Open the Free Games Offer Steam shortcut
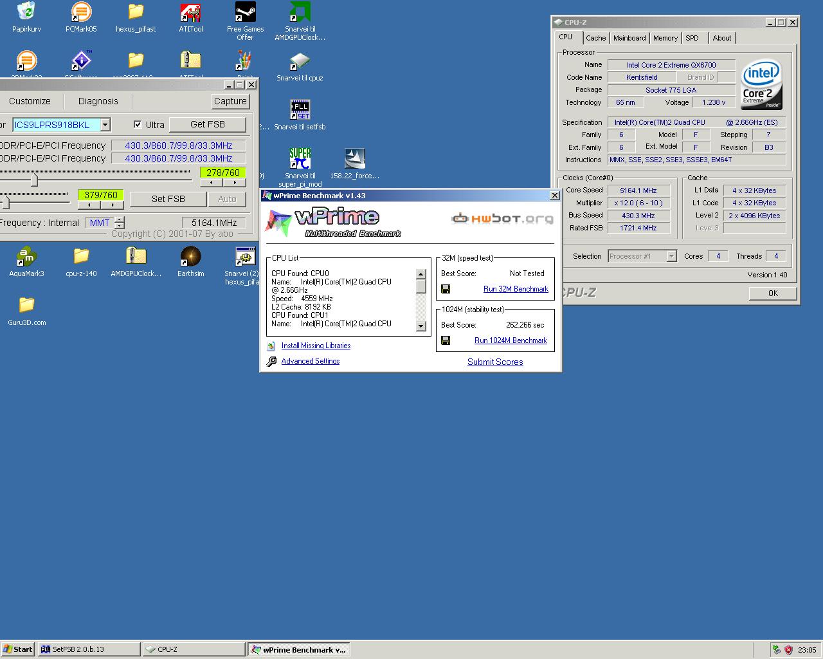823x659 pixels. tap(245, 12)
